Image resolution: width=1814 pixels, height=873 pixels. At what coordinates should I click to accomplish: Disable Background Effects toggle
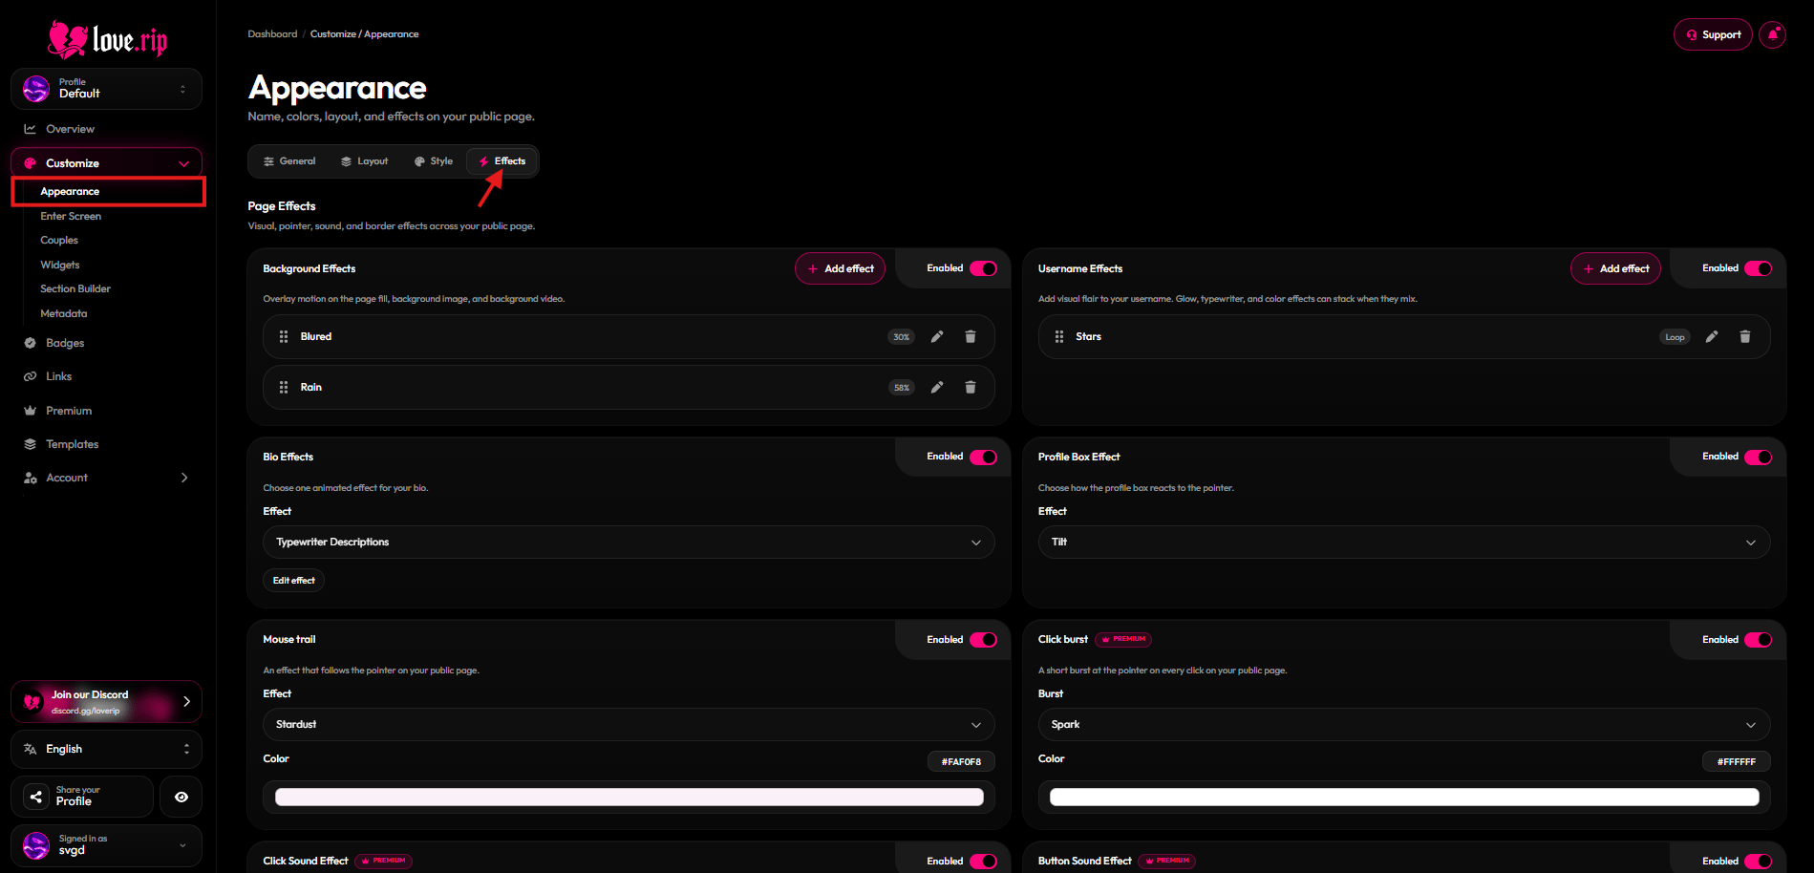983,268
